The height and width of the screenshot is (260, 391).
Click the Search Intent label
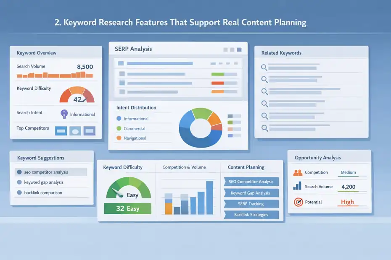29,112
